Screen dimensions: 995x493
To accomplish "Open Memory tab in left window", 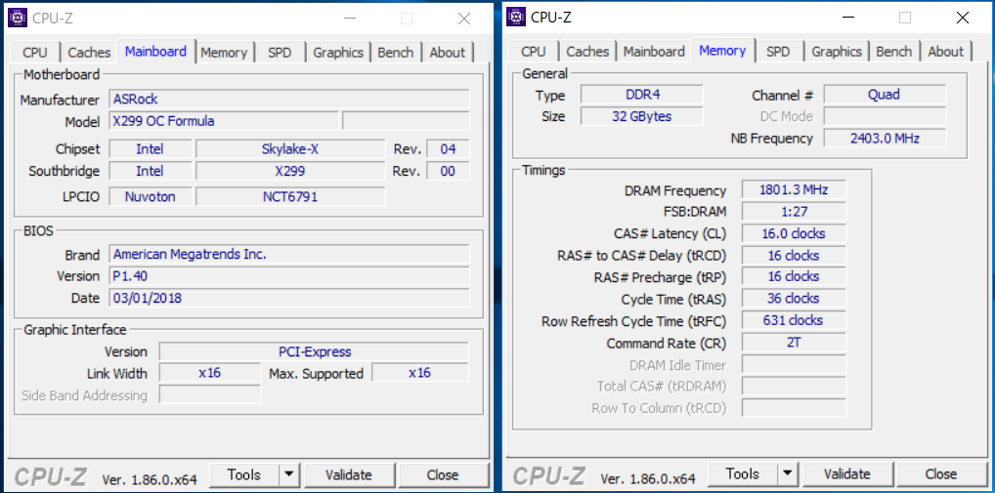I will (224, 53).
